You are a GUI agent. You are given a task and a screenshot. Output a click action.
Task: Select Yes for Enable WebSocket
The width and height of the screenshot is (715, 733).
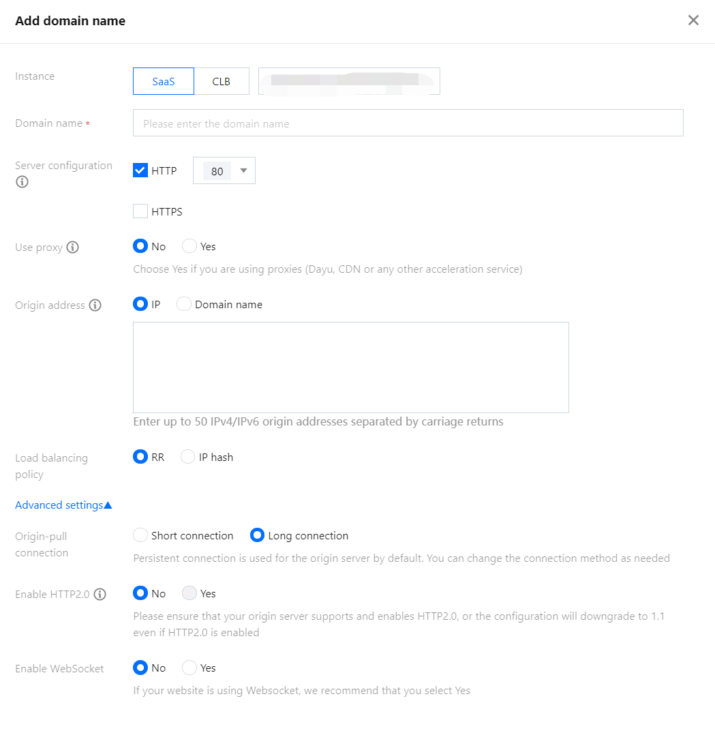point(189,668)
